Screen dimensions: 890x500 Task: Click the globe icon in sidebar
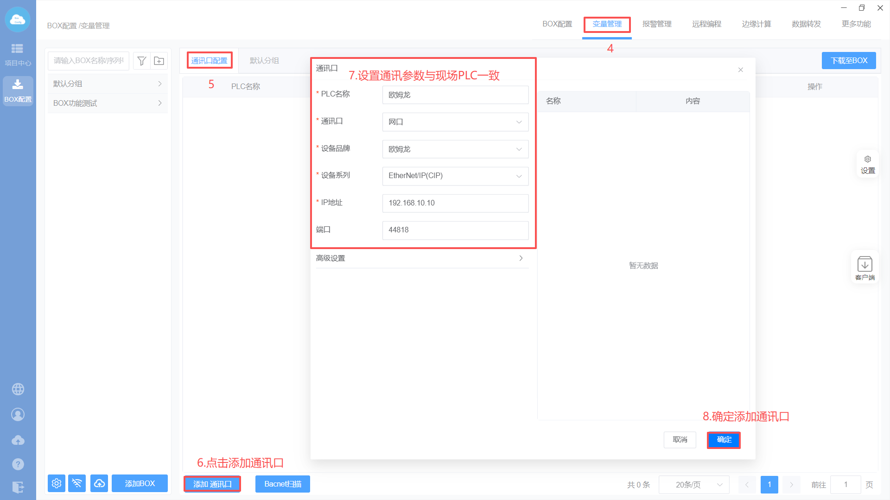tap(18, 389)
